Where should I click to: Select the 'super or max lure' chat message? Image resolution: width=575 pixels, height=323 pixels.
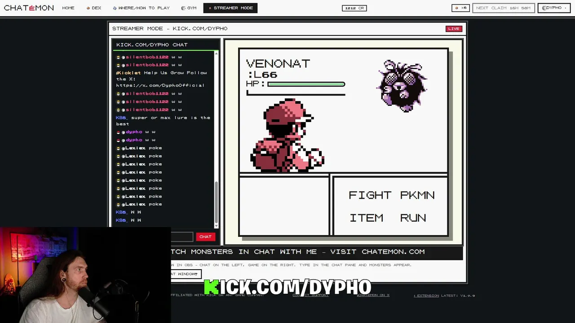pyautogui.click(x=164, y=121)
